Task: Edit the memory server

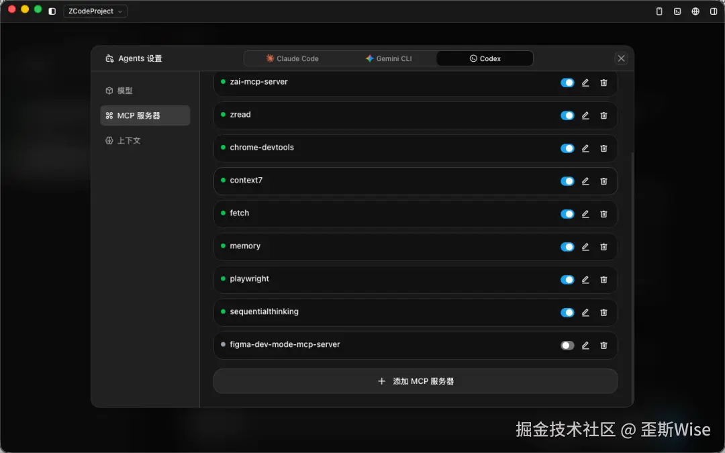Action: coord(585,247)
